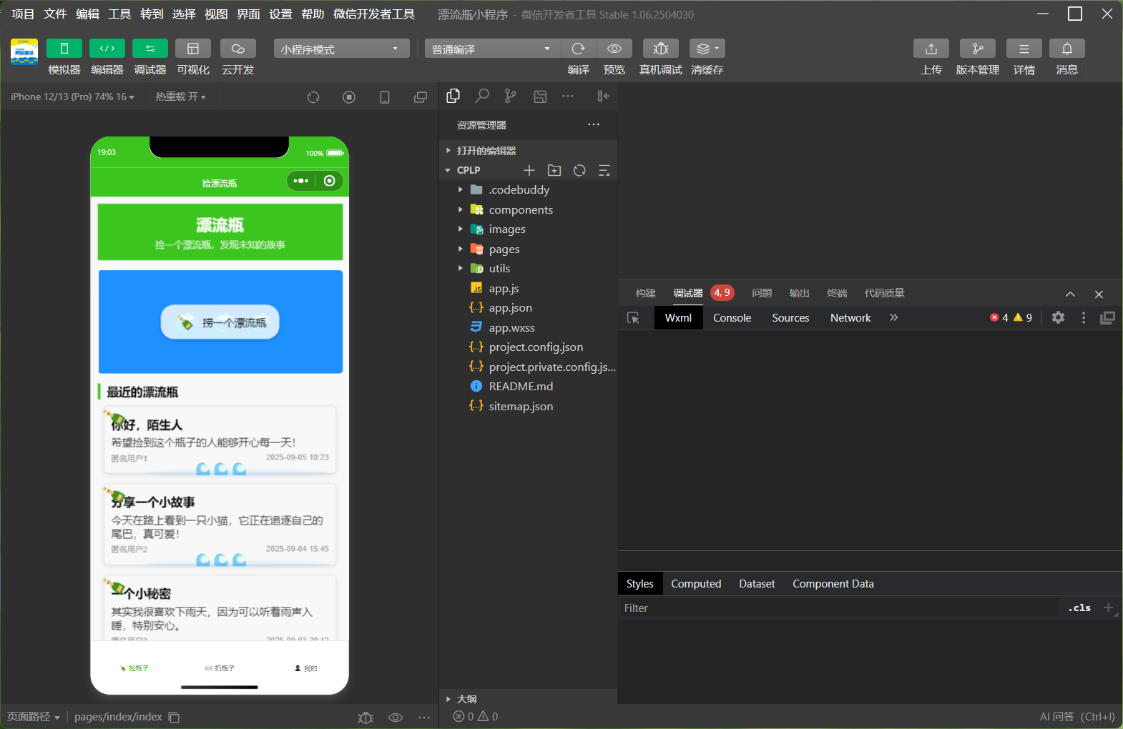Toggle the element inspector picker

pyautogui.click(x=633, y=318)
